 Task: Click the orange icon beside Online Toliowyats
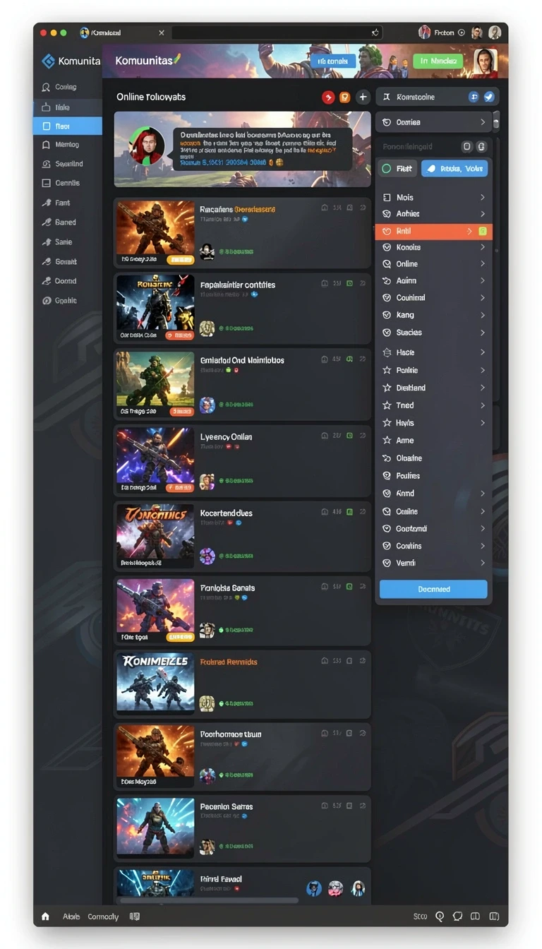coord(345,97)
